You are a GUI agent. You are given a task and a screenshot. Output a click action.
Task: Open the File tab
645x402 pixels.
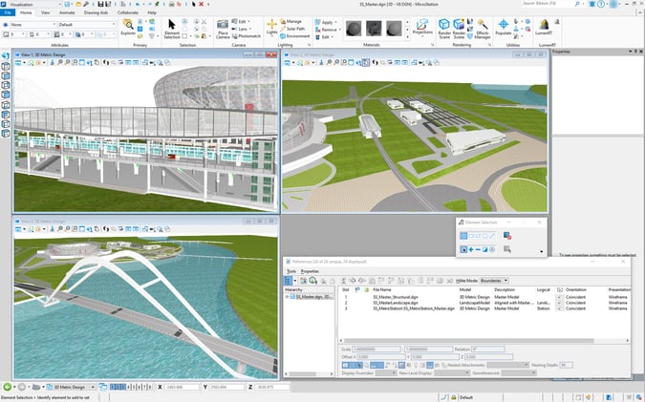[x=8, y=12]
